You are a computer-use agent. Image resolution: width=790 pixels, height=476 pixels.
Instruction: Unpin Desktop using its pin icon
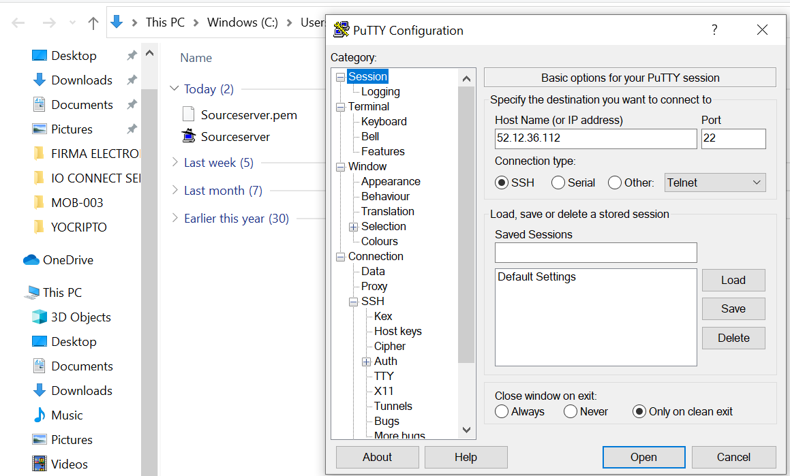pyautogui.click(x=132, y=55)
